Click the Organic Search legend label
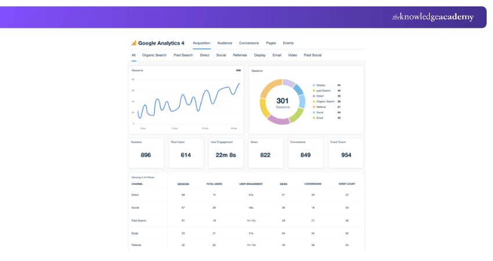The width and height of the screenshot is (493, 261). [325, 101]
